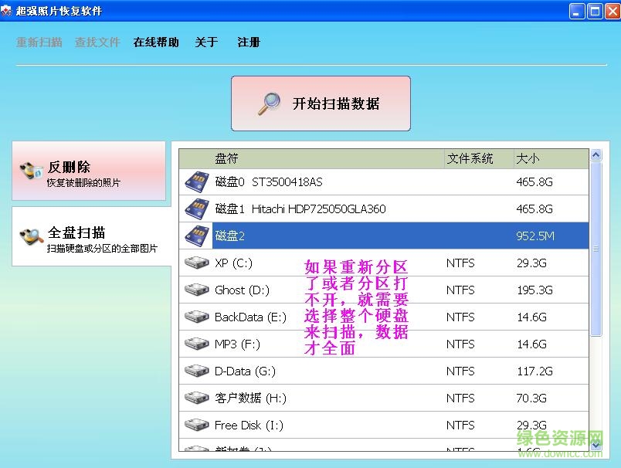Click the hard disk icon beside 磁盘0 ST3500418AS
621x468 pixels.
coord(195,181)
